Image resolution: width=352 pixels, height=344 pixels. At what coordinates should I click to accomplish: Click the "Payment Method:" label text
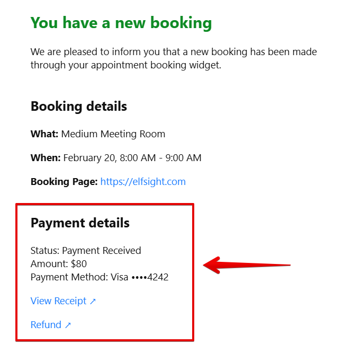tap(69, 277)
